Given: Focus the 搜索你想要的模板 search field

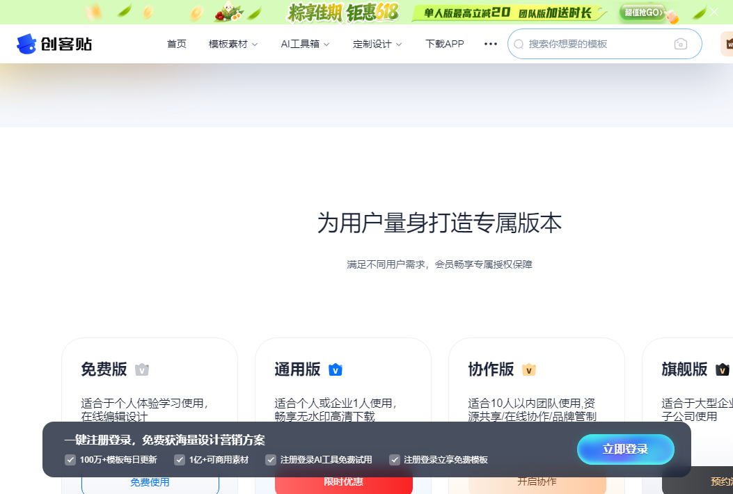Looking at the screenshot, I should (x=604, y=44).
